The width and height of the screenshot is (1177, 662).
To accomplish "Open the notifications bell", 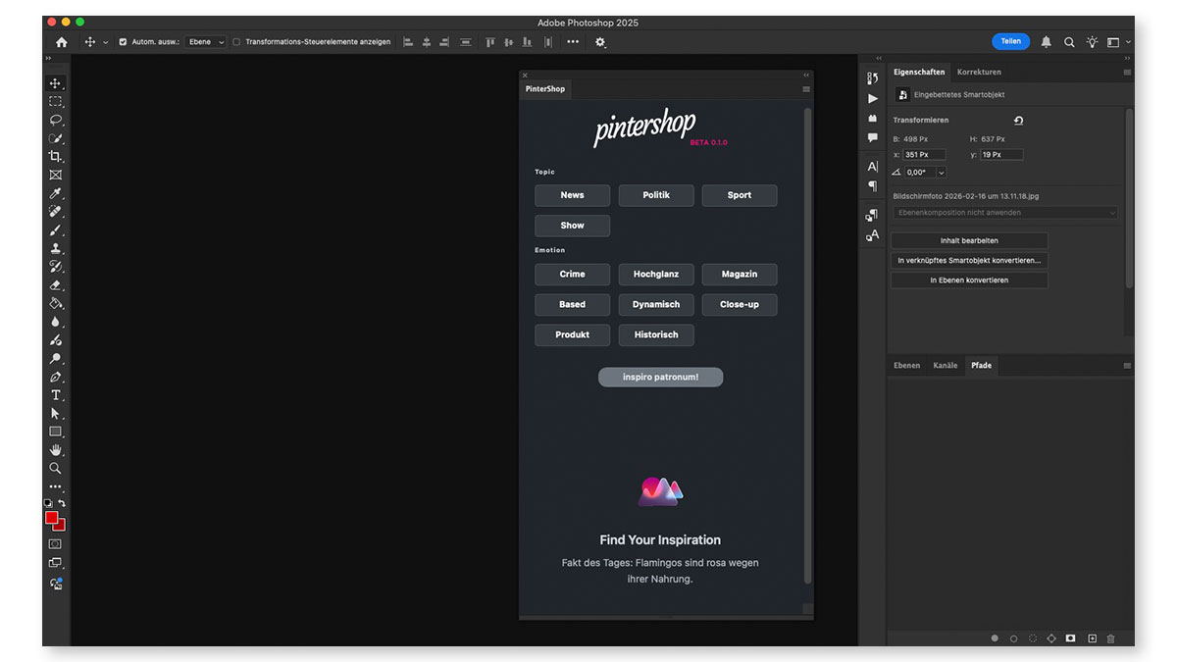I will click(1046, 42).
